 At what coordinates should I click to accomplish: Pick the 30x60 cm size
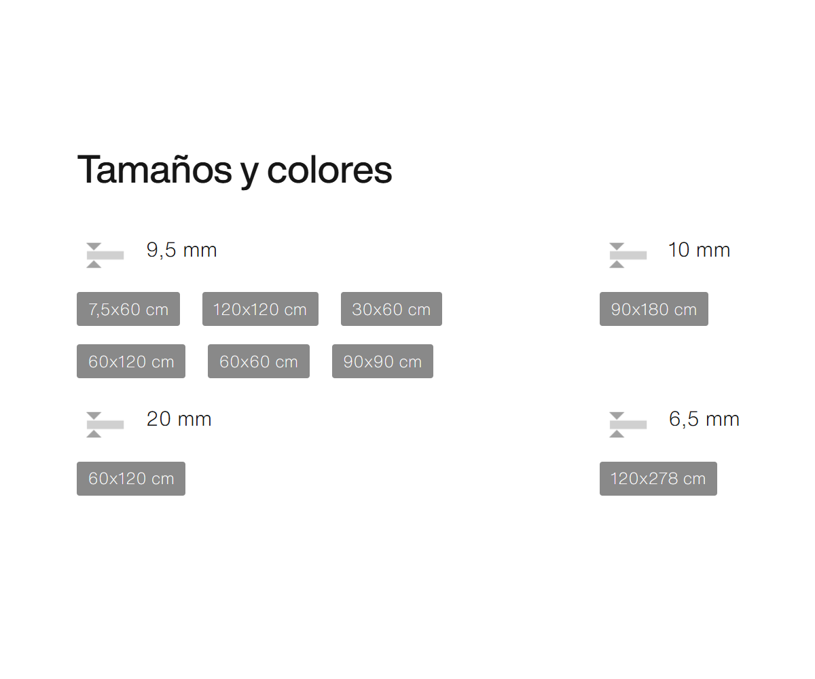[x=391, y=309]
